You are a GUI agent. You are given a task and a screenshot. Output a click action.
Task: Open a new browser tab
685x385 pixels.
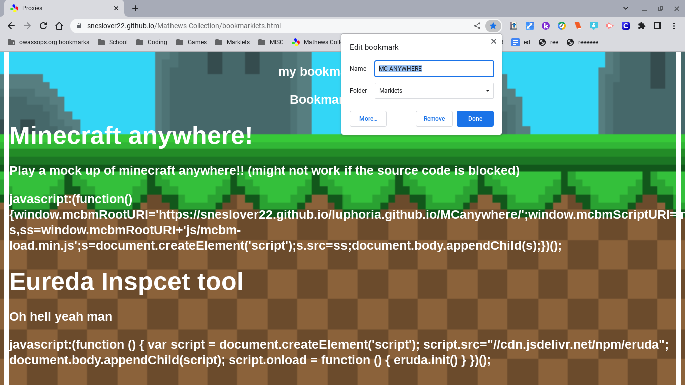[135, 8]
